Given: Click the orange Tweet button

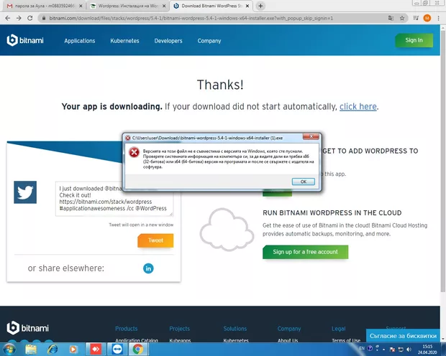Looking at the screenshot, I should [155, 240].
